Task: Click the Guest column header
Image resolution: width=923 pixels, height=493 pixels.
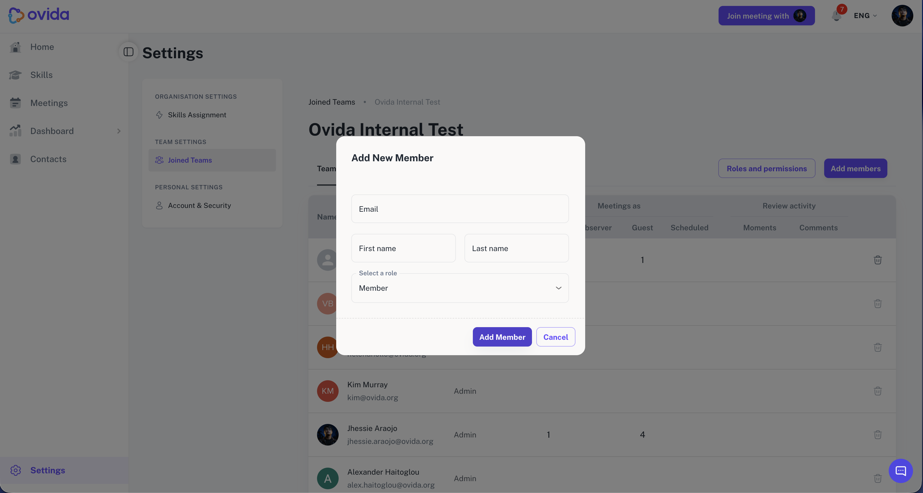Action: click(642, 228)
